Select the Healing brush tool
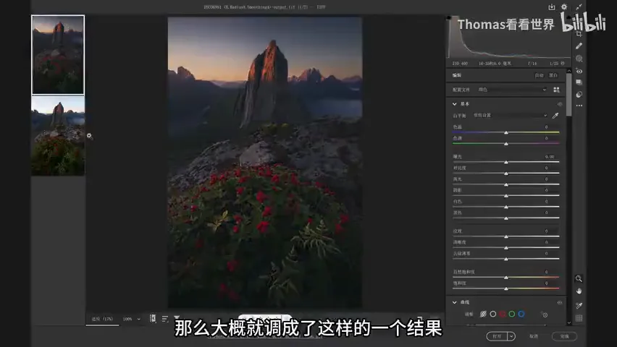Screen dimensions: 617x347 (579, 46)
